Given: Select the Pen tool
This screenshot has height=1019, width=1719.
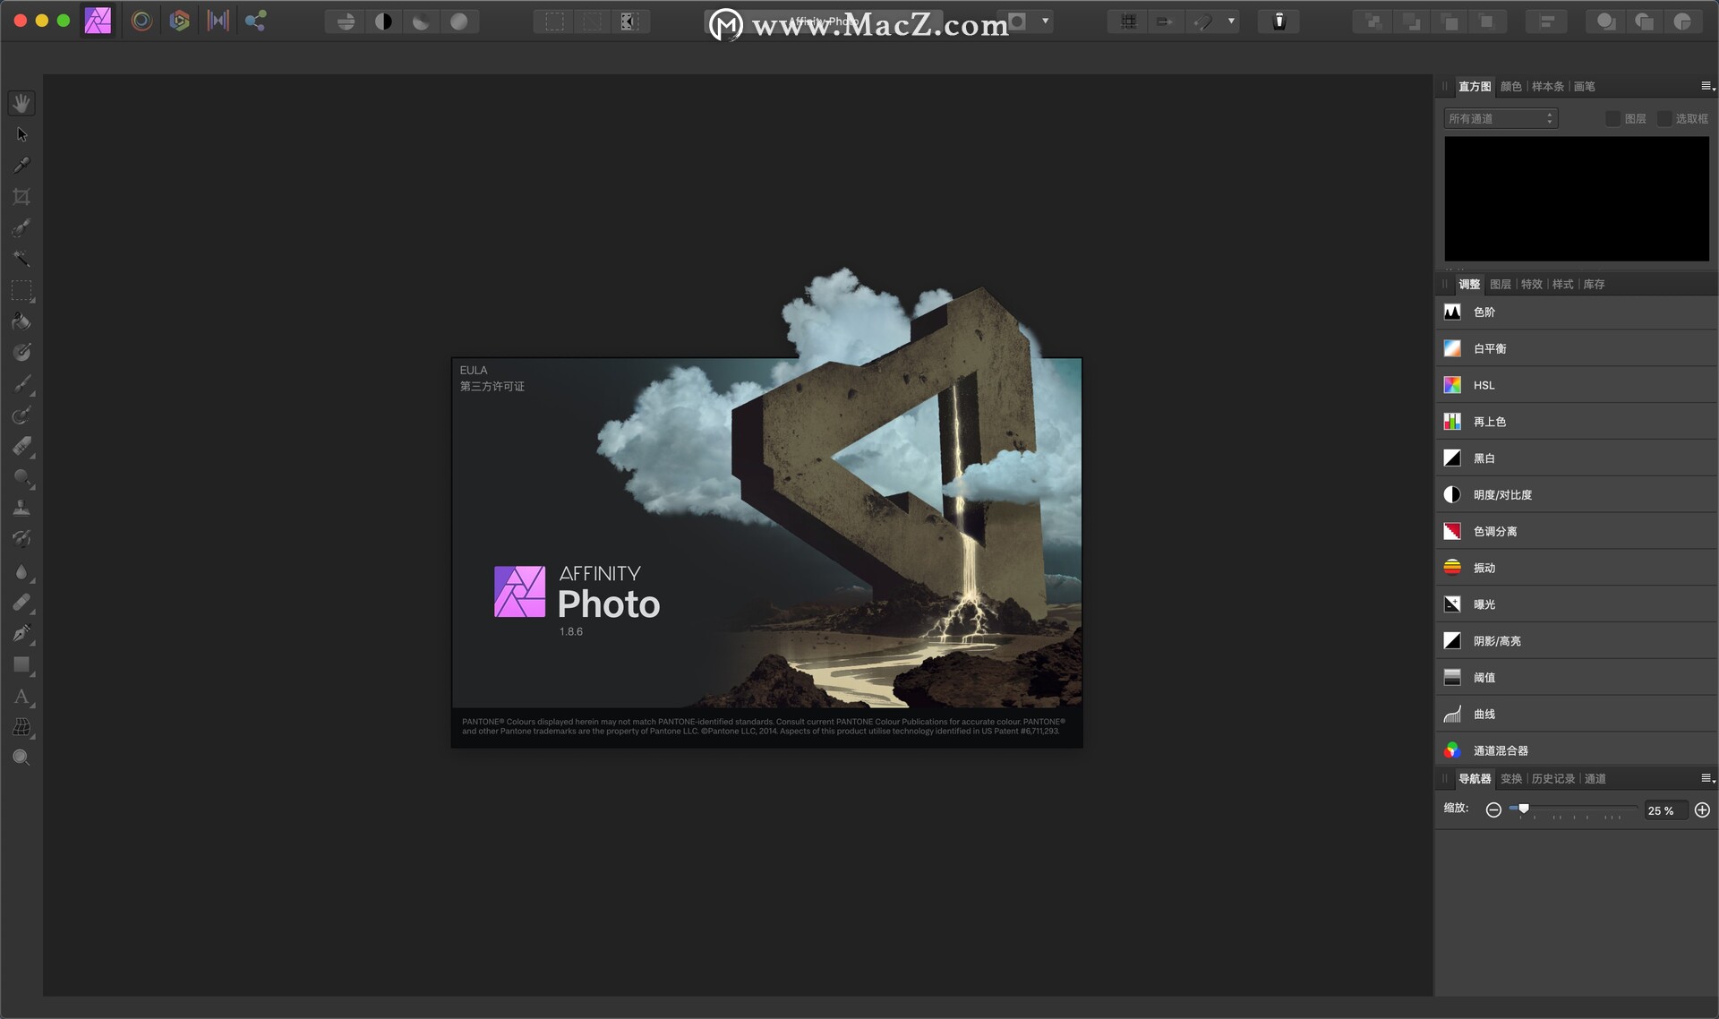Looking at the screenshot, I should 21,634.
